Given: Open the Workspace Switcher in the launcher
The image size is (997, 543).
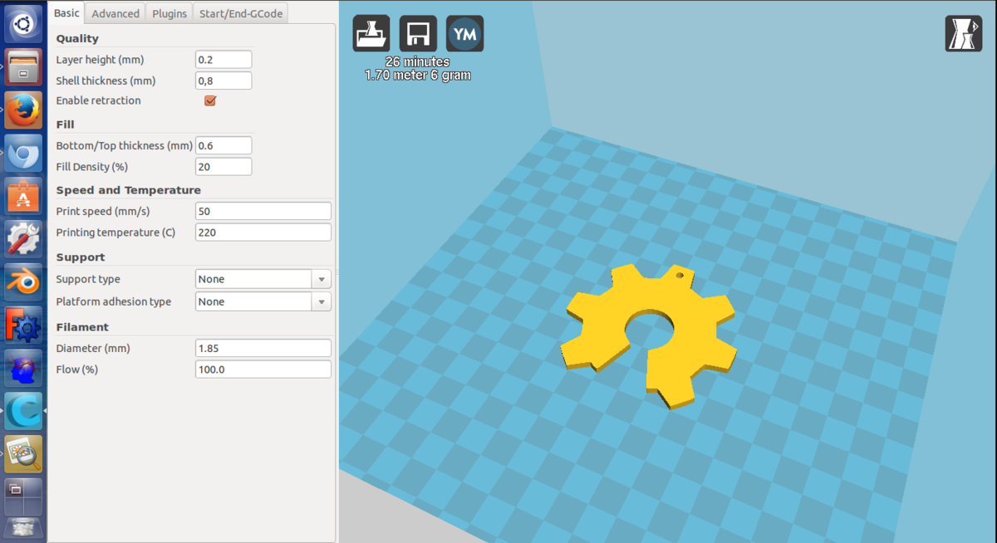Looking at the screenshot, I should point(23,497).
